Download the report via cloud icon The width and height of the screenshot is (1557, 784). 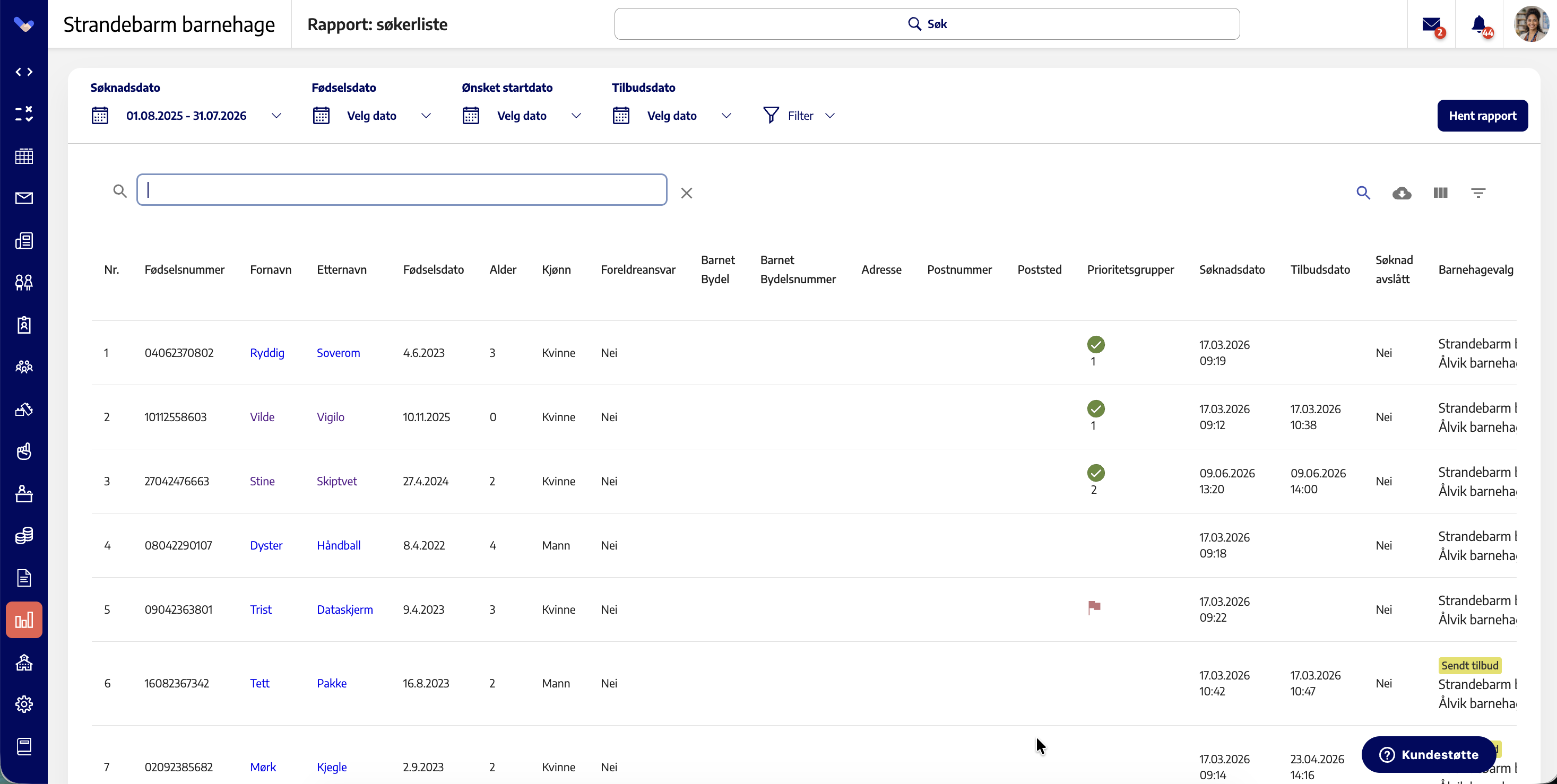(1402, 193)
